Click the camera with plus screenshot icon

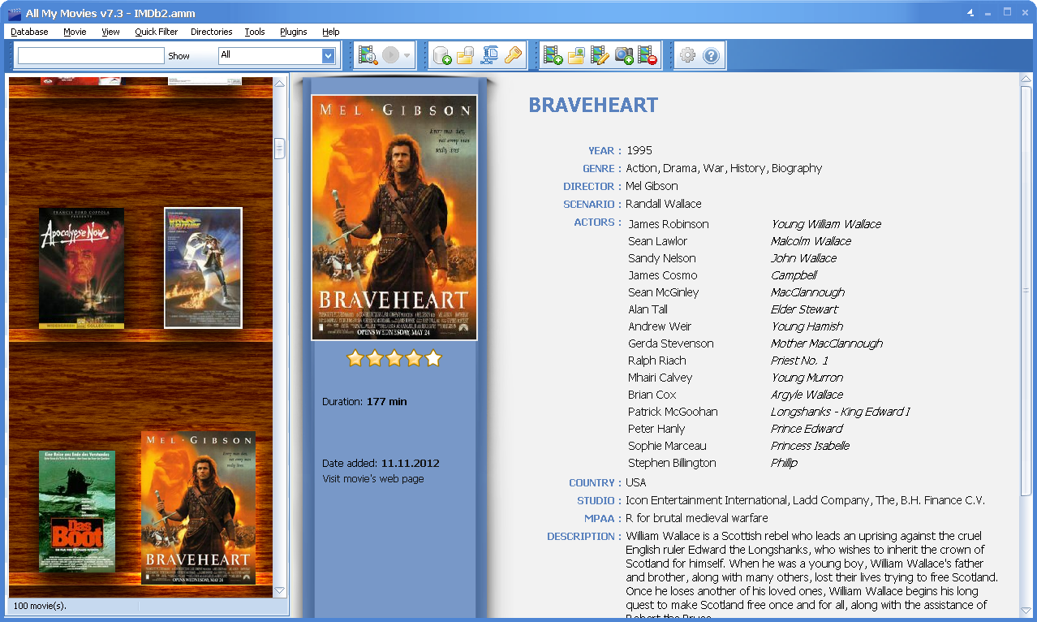click(624, 55)
